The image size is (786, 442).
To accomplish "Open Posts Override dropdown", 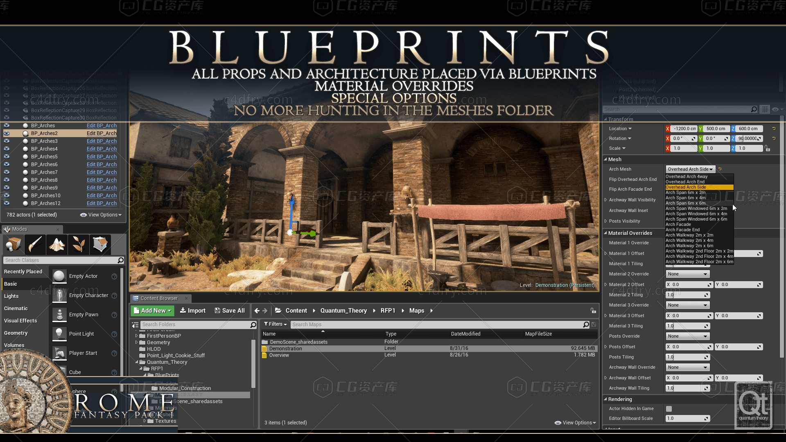I will 688,336.
